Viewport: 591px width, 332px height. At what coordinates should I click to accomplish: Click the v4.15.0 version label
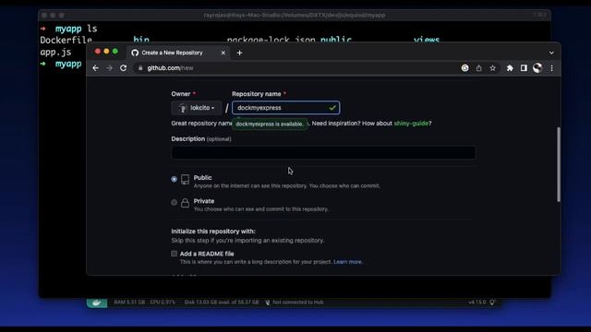tap(477, 302)
